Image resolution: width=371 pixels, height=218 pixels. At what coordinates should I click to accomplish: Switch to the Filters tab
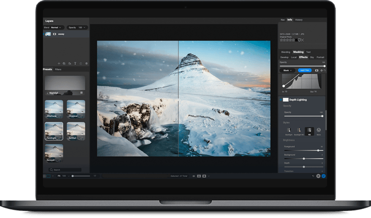coord(58,70)
